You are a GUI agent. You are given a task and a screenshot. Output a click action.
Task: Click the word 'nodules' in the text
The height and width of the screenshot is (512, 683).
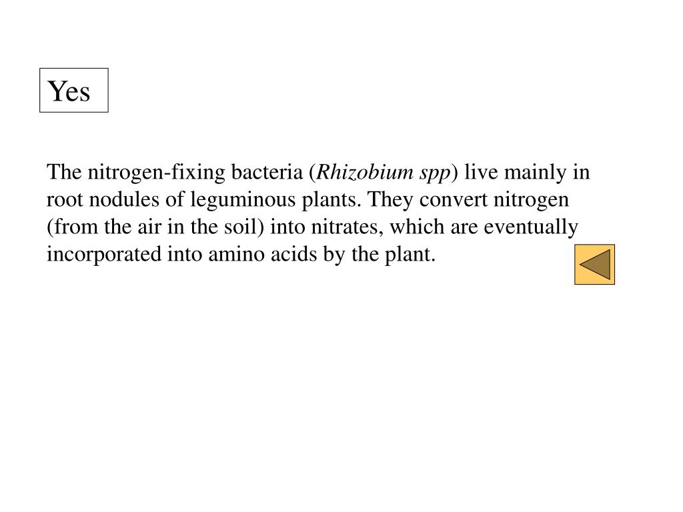pos(124,199)
